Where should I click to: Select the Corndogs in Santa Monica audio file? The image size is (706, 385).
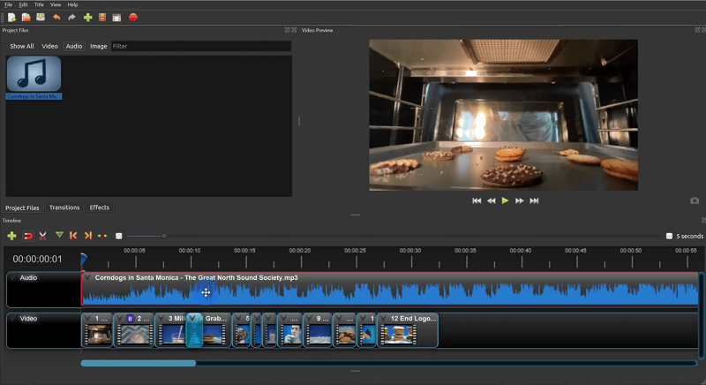click(34, 78)
